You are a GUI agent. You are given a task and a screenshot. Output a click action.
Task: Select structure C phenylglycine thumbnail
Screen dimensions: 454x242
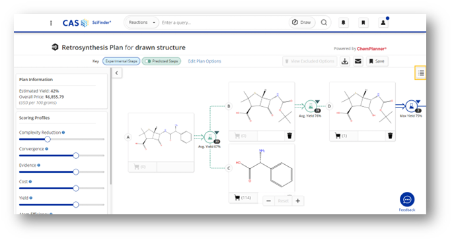(x=262, y=168)
